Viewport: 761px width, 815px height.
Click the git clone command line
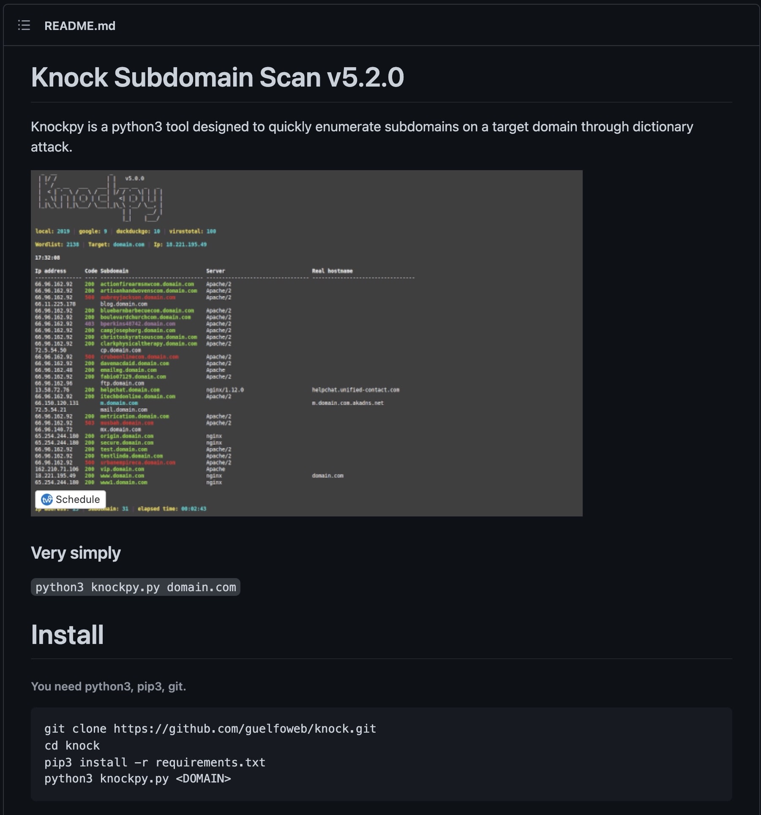pyautogui.click(x=210, y=728)
